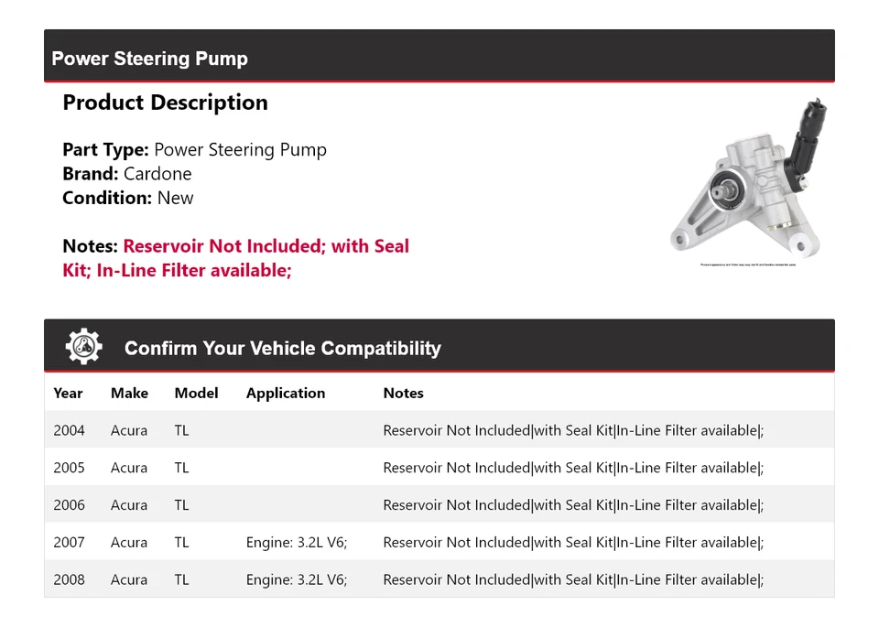Click the Product Description heading

(x=165, y=103)
